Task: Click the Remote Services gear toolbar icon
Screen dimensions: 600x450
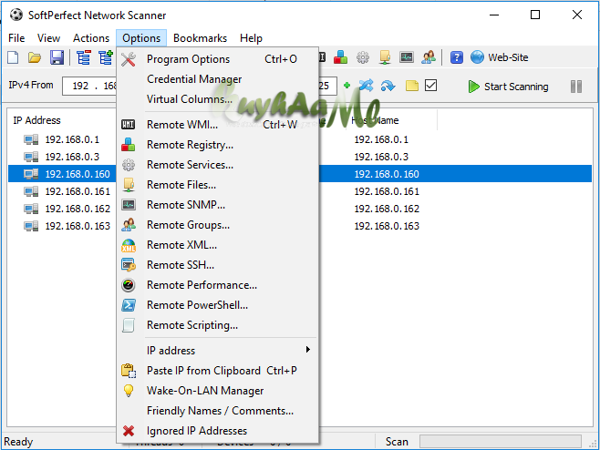Action: (x=363, y=57)
